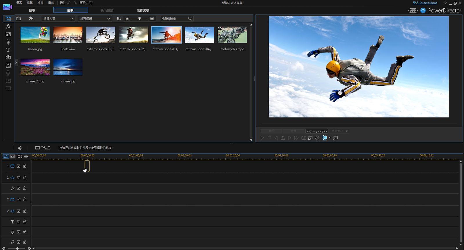Viewport: 464px width, 250px height.
Task: Click the import media folder icon
Action: coord(18,19)
